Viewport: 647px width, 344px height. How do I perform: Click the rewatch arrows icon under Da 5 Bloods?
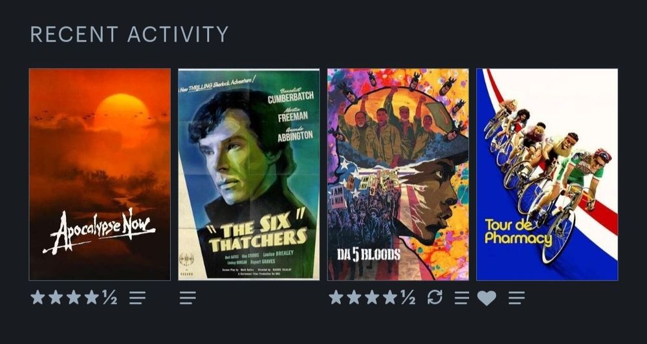pyautogui.click(x=435, y=297)
